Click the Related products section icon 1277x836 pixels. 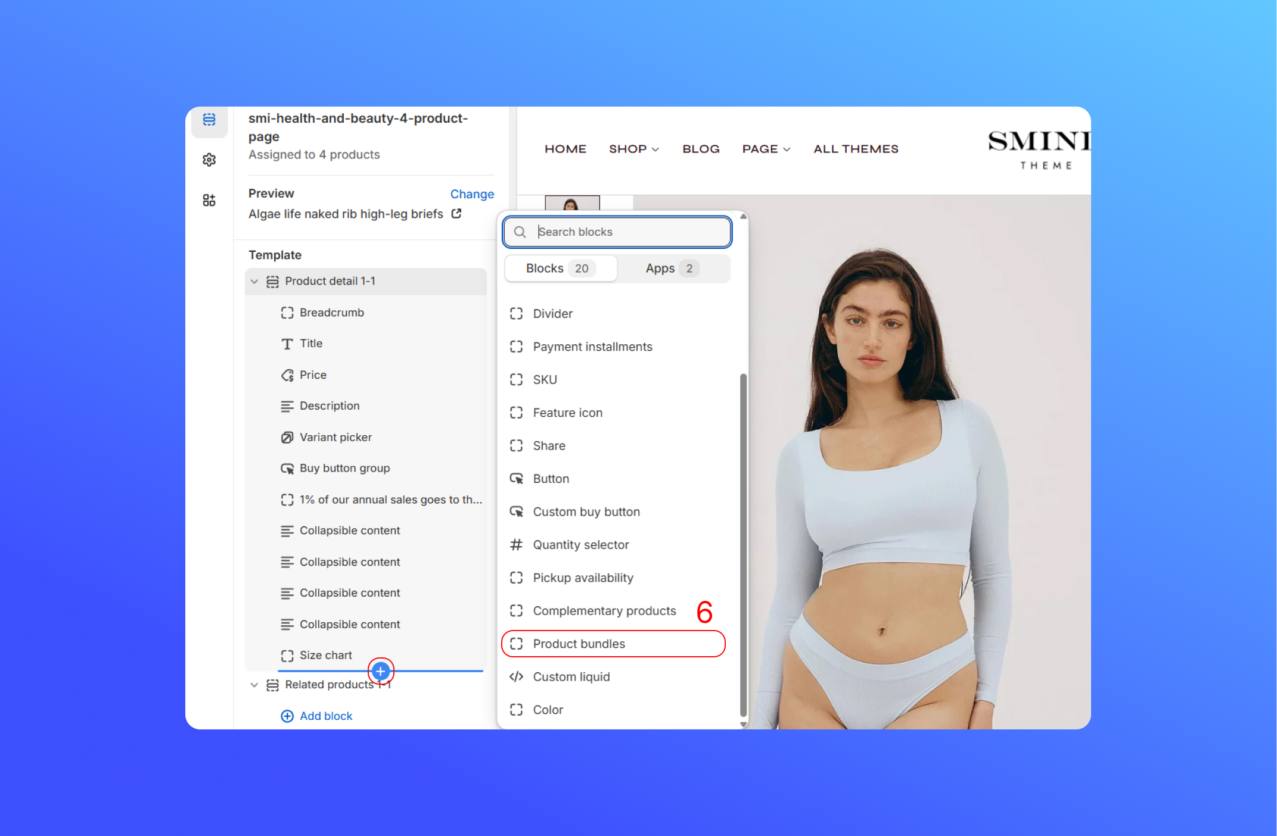point(272,685)
